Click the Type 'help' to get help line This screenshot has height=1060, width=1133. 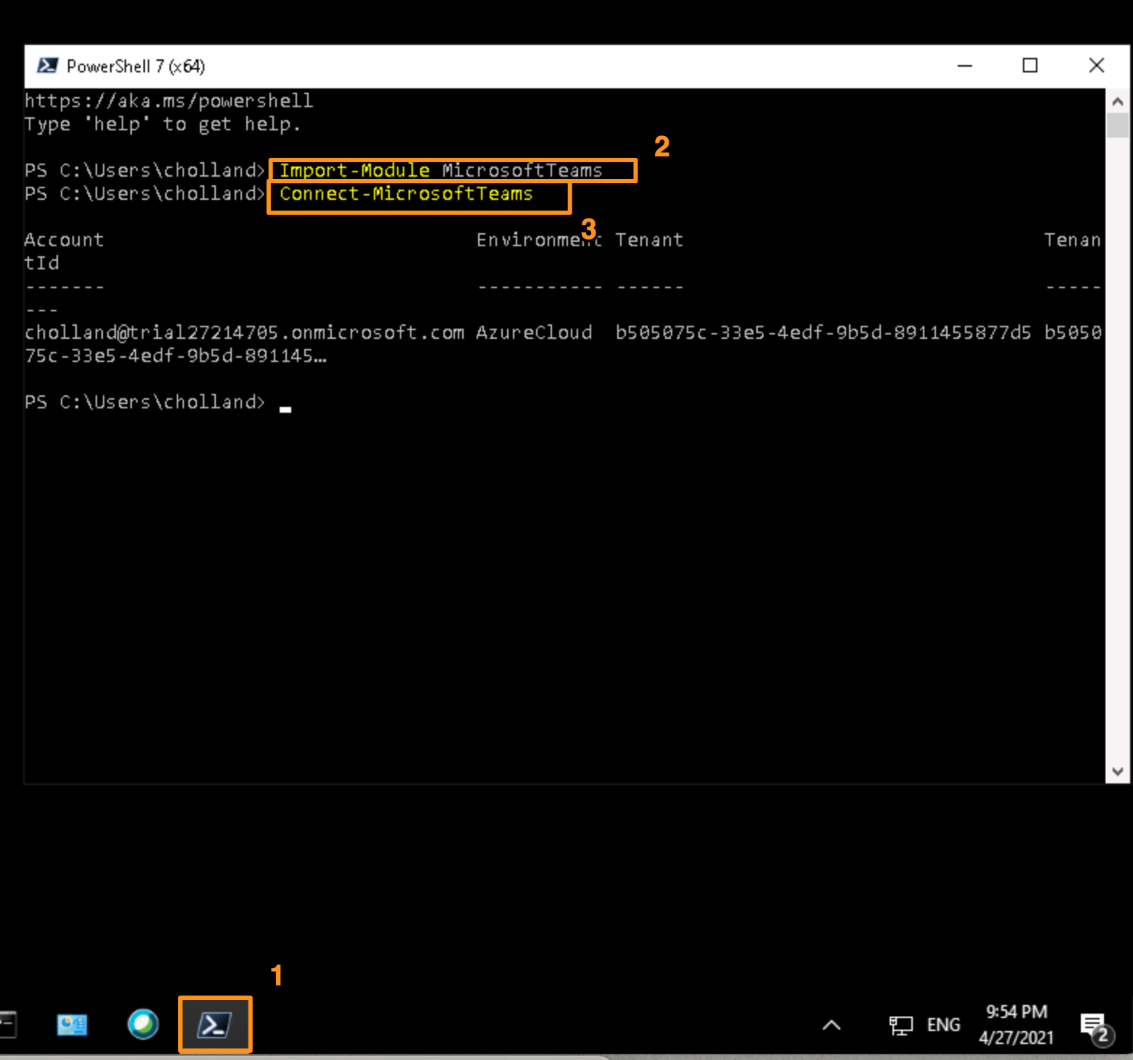(162, 124)
